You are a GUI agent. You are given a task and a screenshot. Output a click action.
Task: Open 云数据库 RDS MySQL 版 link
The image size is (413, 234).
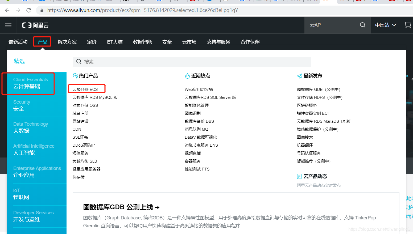95,97
